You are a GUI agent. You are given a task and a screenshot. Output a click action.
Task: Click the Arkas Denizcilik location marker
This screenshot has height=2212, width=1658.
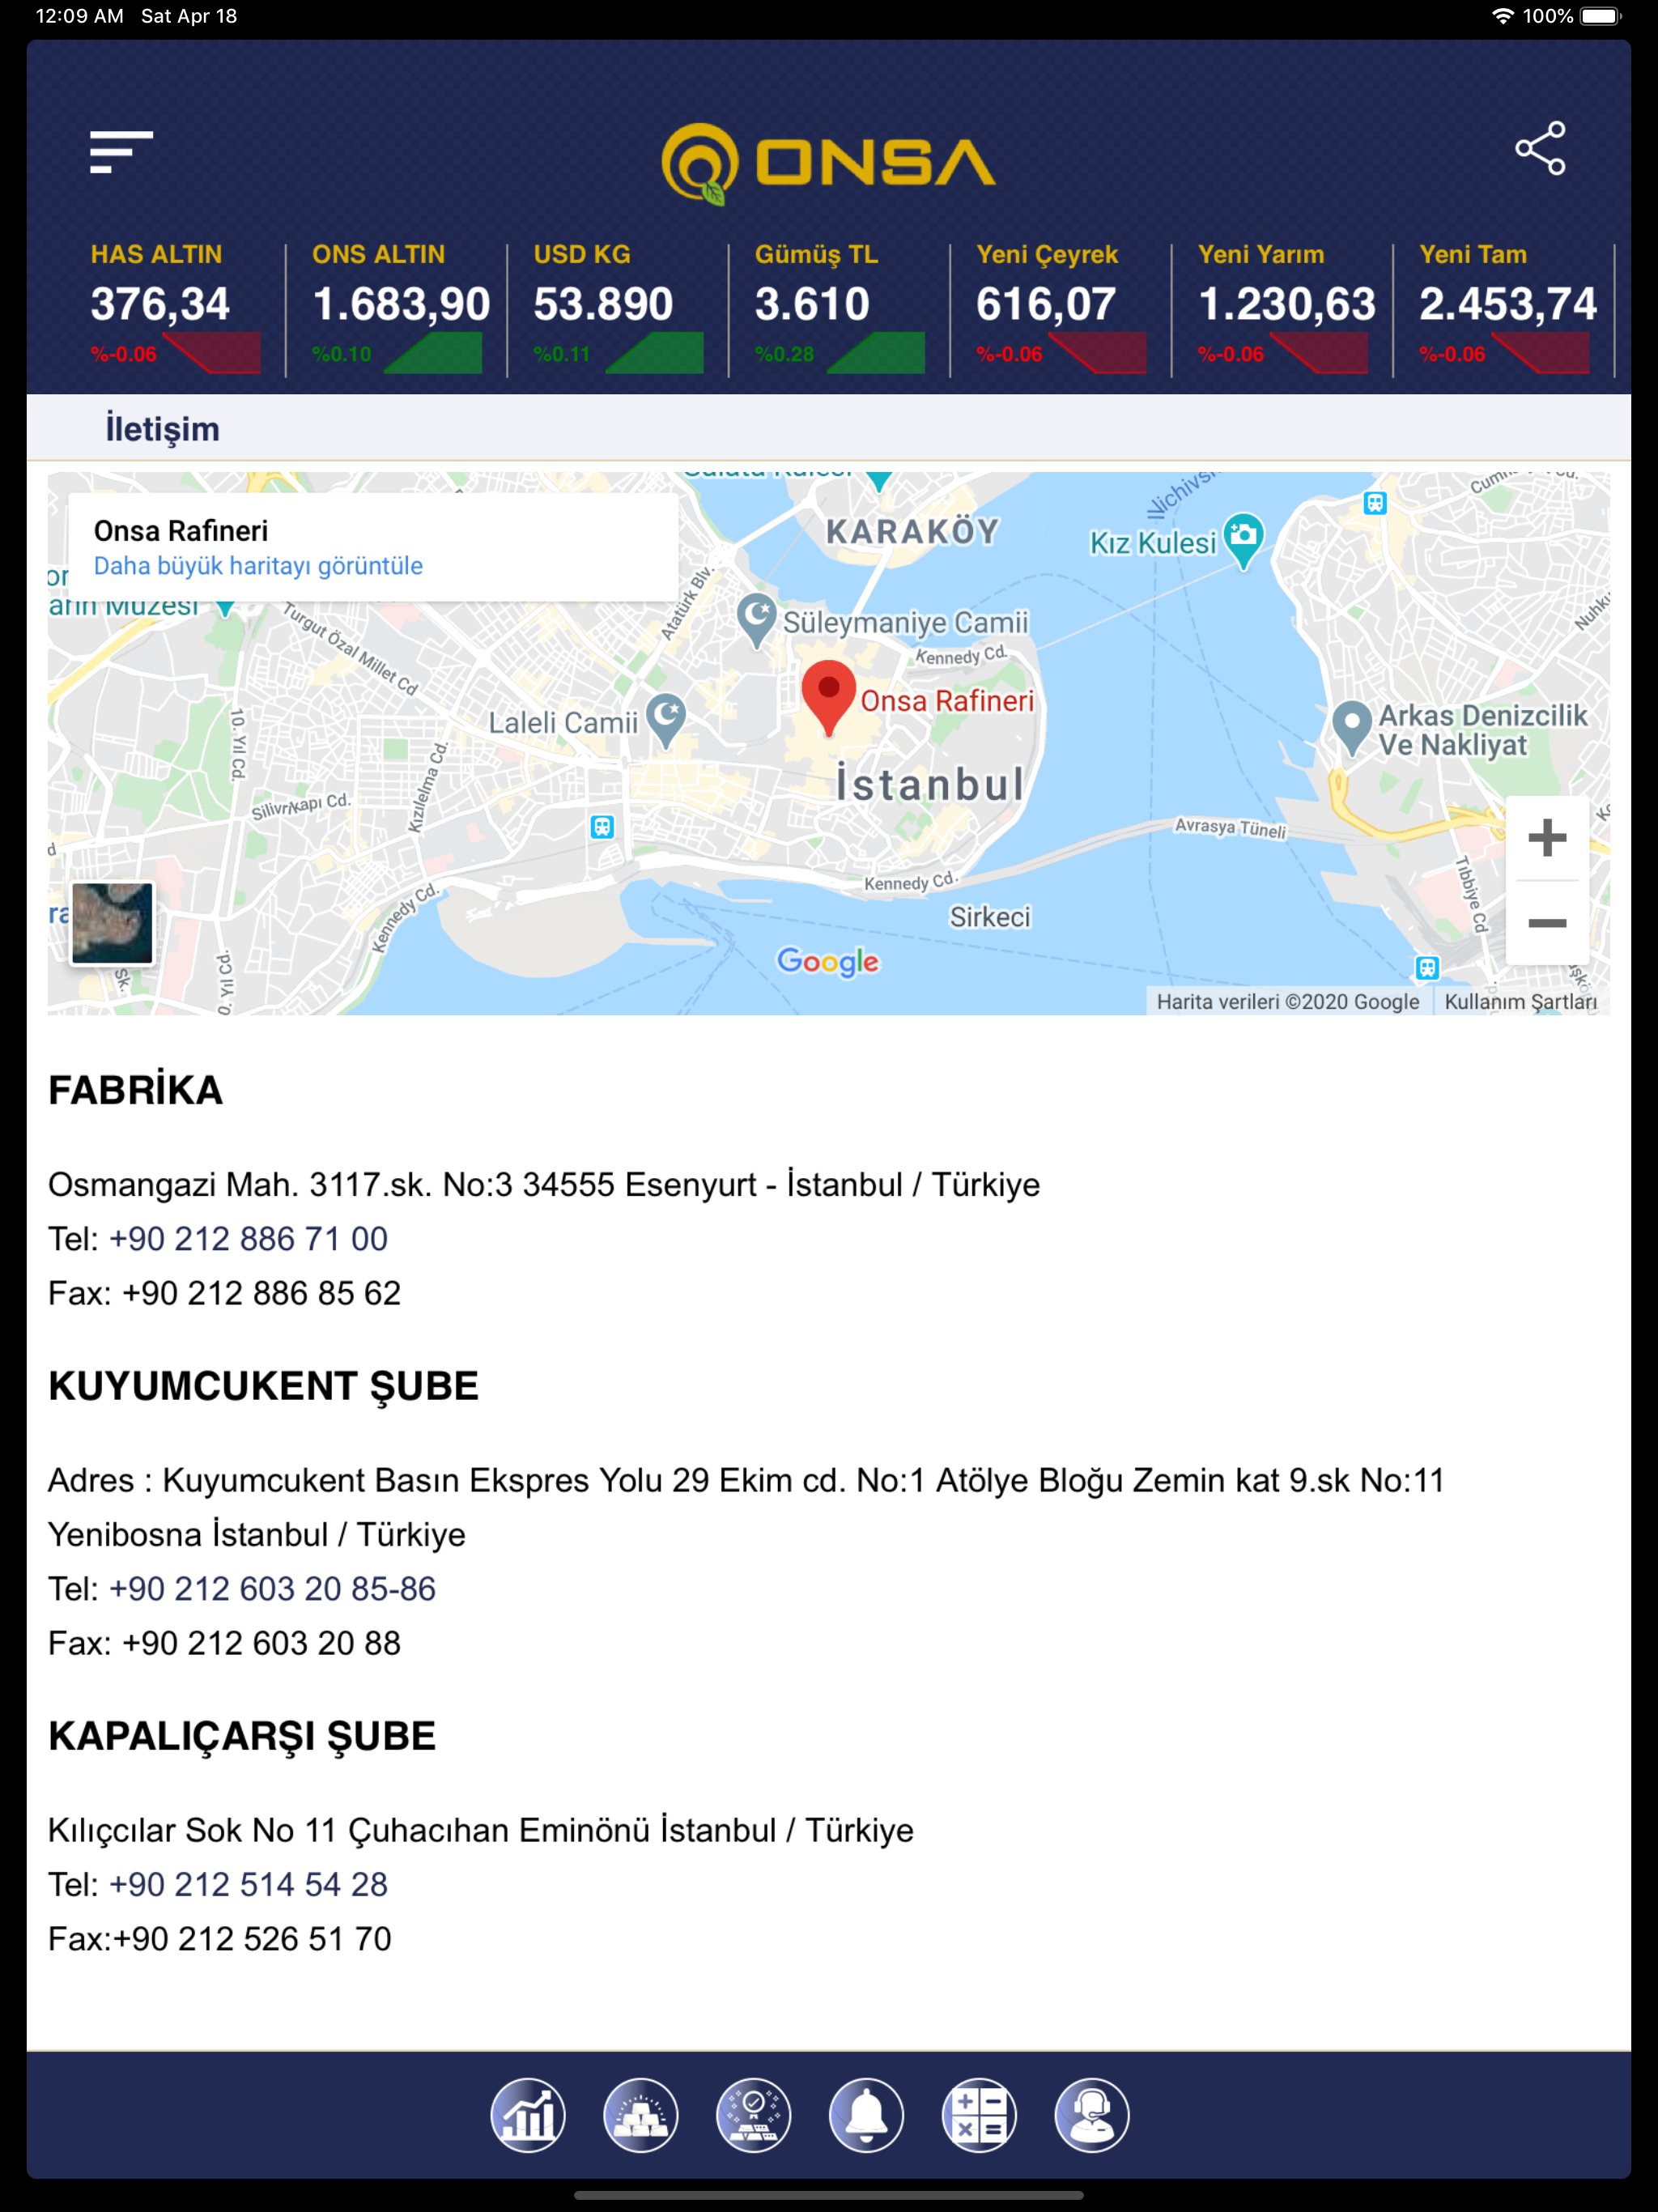(x=1352, y=728)
